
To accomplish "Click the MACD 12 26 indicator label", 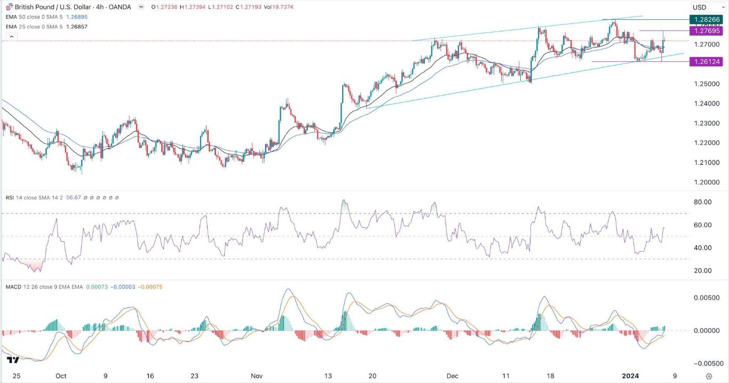I will (x=44, y=287).
